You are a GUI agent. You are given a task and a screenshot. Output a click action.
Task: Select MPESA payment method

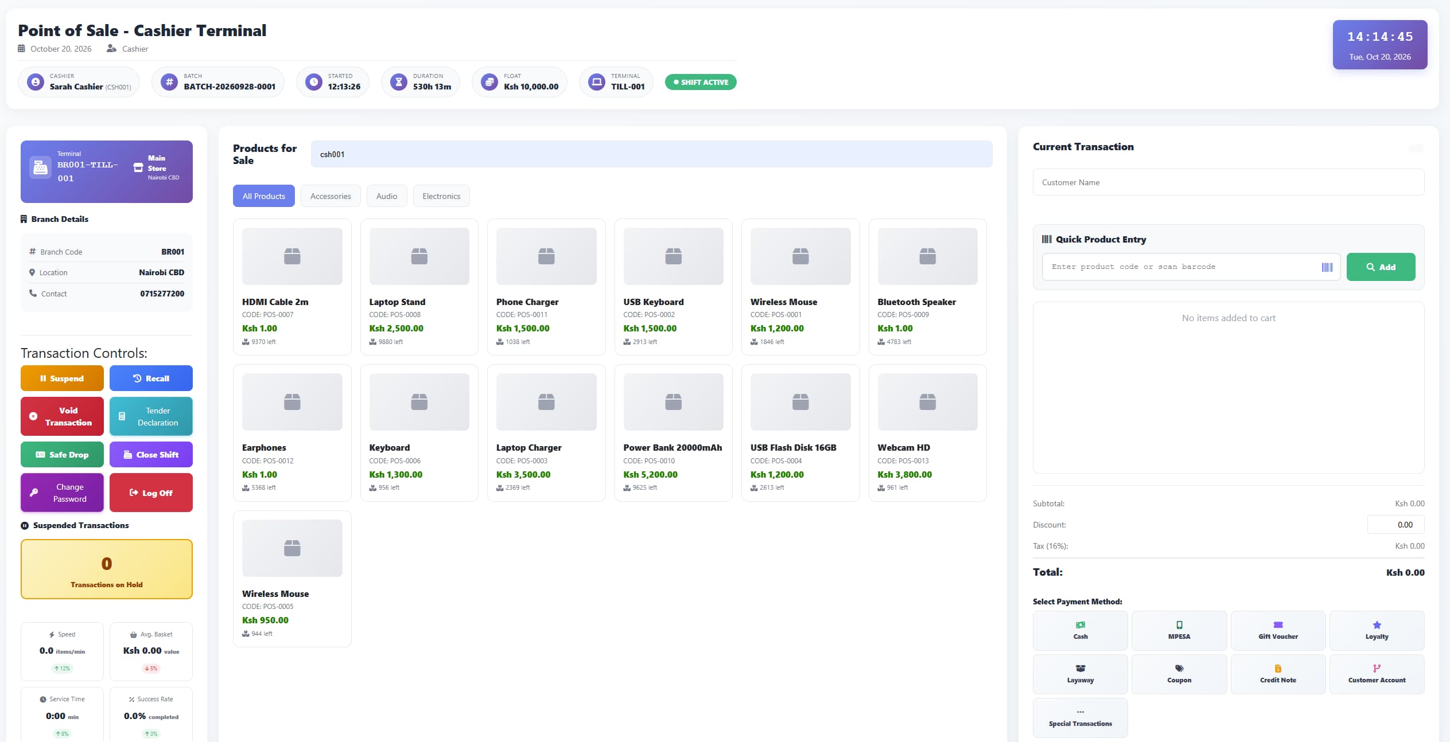click(x=1179, y=630)
